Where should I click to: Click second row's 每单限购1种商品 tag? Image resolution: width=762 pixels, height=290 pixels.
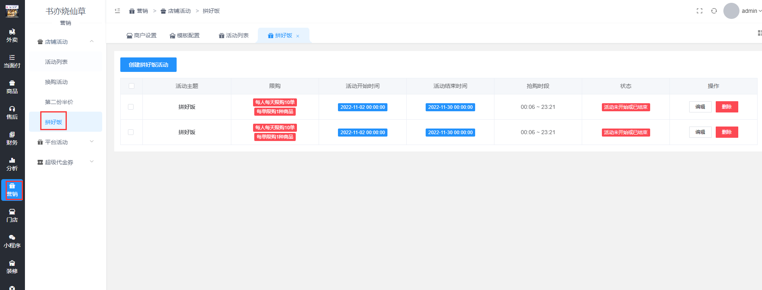[x=275, y=137]
